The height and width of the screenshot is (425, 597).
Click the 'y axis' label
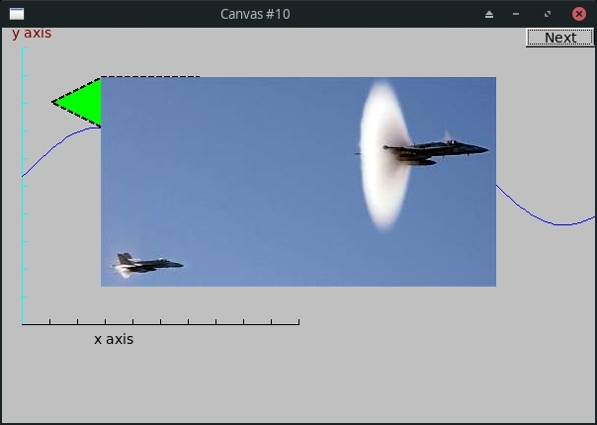(32, 34)
